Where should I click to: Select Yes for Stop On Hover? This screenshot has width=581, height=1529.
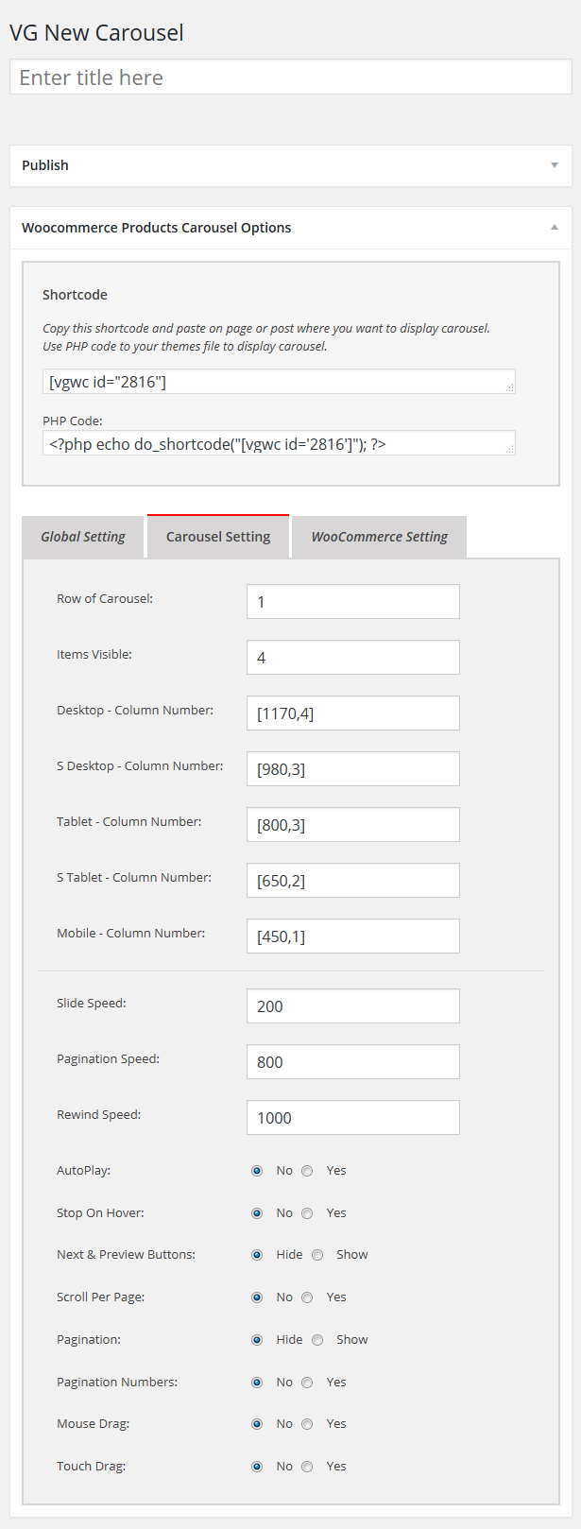pyautogui.click(x=307, y=1213)
